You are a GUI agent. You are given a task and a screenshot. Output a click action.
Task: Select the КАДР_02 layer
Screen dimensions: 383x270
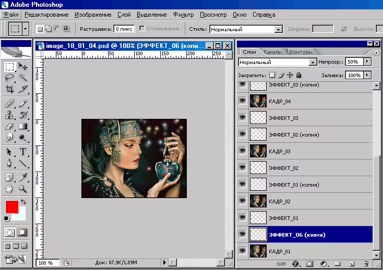point(310,202)
